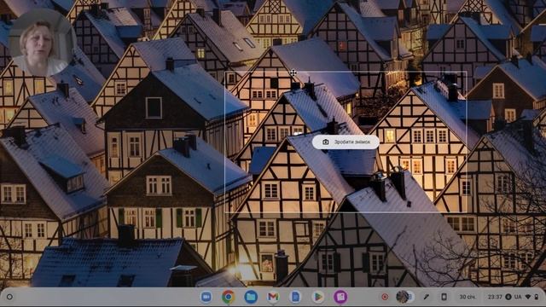Open the purple app icon on shelf

pos(340,297)
